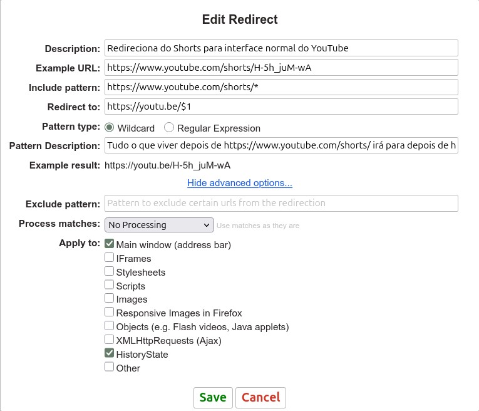Image resolution: width=479 pixels, height=411 pixels.
Task: Click Hide advanced options link
Action: coord(240,183)
